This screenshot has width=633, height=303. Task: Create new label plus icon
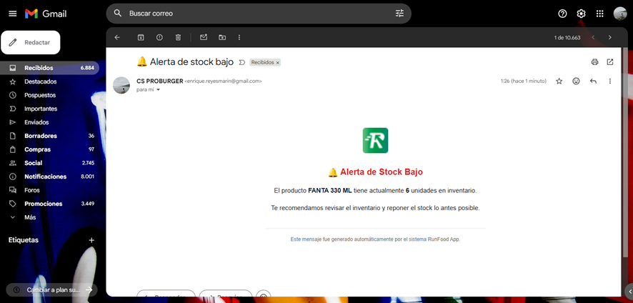[91, 240]
